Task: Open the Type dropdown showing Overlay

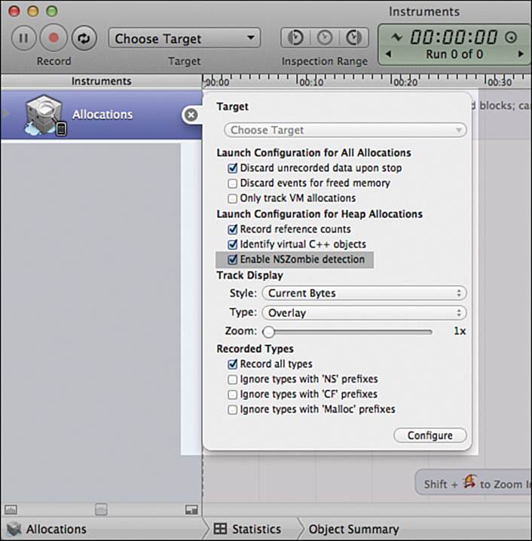Action: pos(364,313)
